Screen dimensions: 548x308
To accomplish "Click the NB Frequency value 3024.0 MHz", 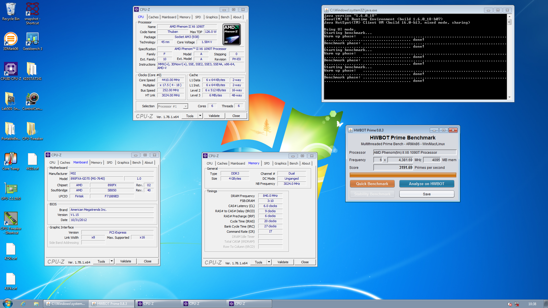I will [x=292, y=184].
